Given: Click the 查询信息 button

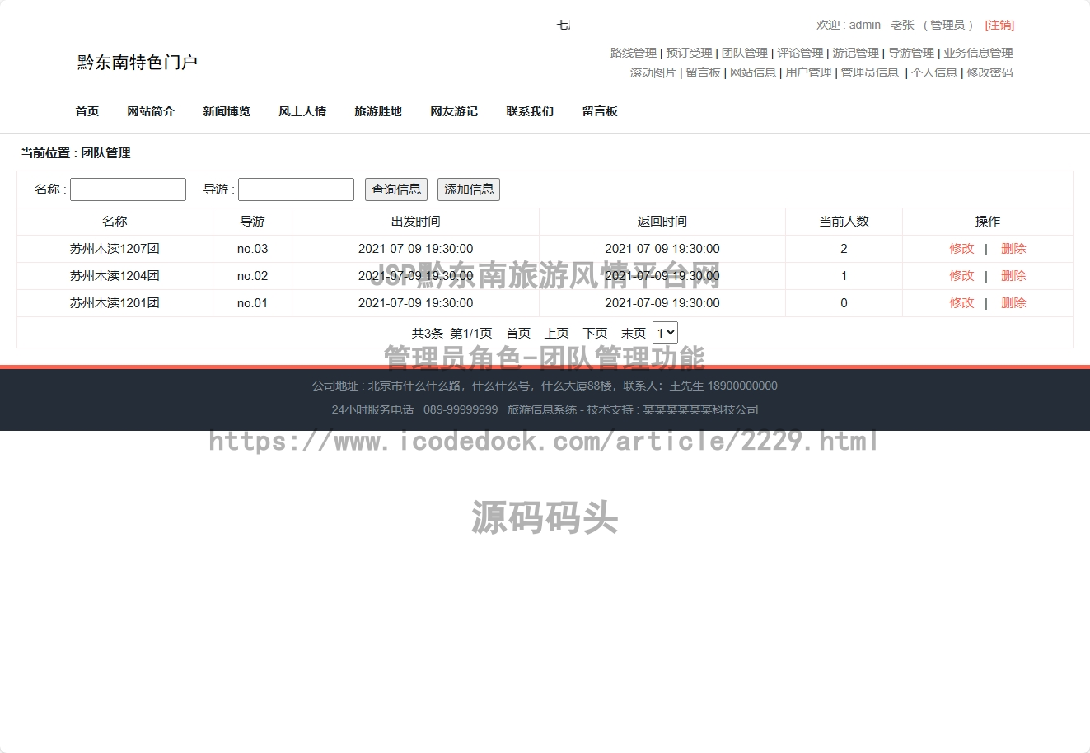Looking at the screenshot, I should pyautogui.click(x=396, y=189).
